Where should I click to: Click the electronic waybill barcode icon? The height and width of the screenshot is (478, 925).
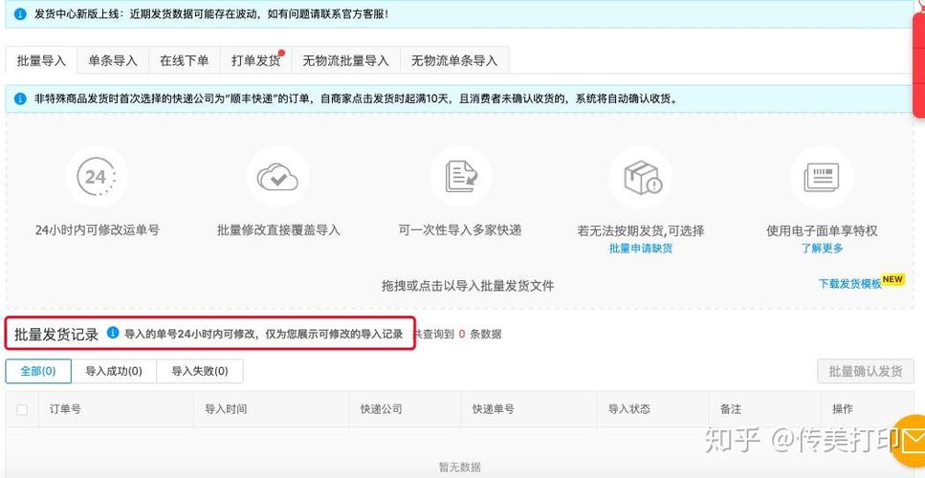coord(822,177)
